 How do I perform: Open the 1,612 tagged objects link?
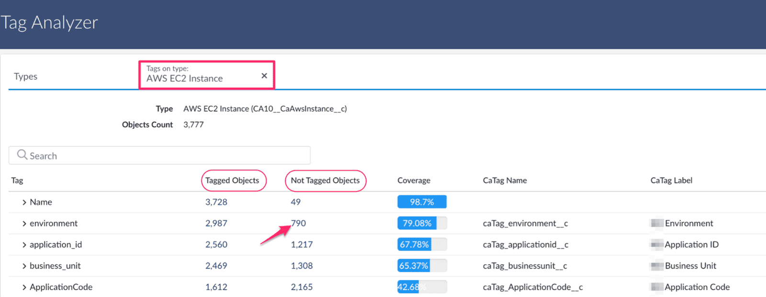tap(216, 287)
